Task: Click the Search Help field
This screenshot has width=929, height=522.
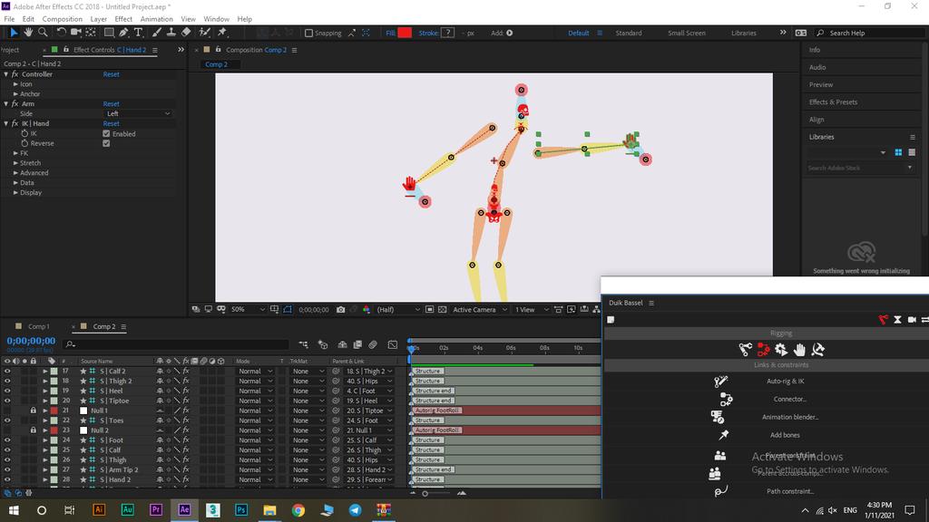Action: tap(868, 34)
